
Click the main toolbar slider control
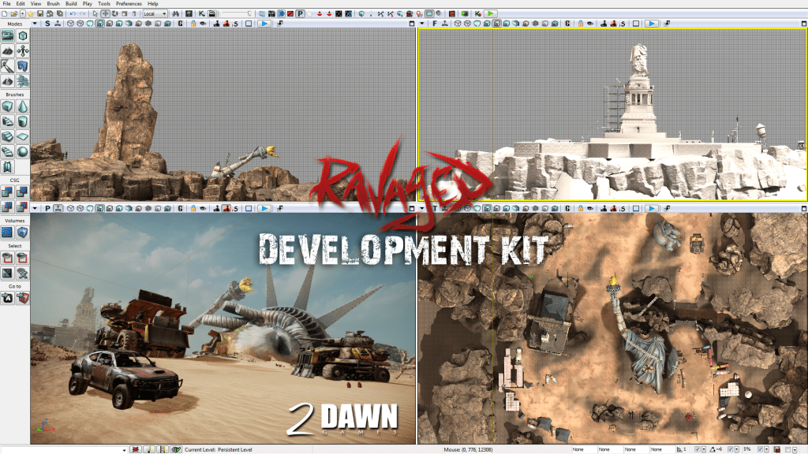coord(237,13)
